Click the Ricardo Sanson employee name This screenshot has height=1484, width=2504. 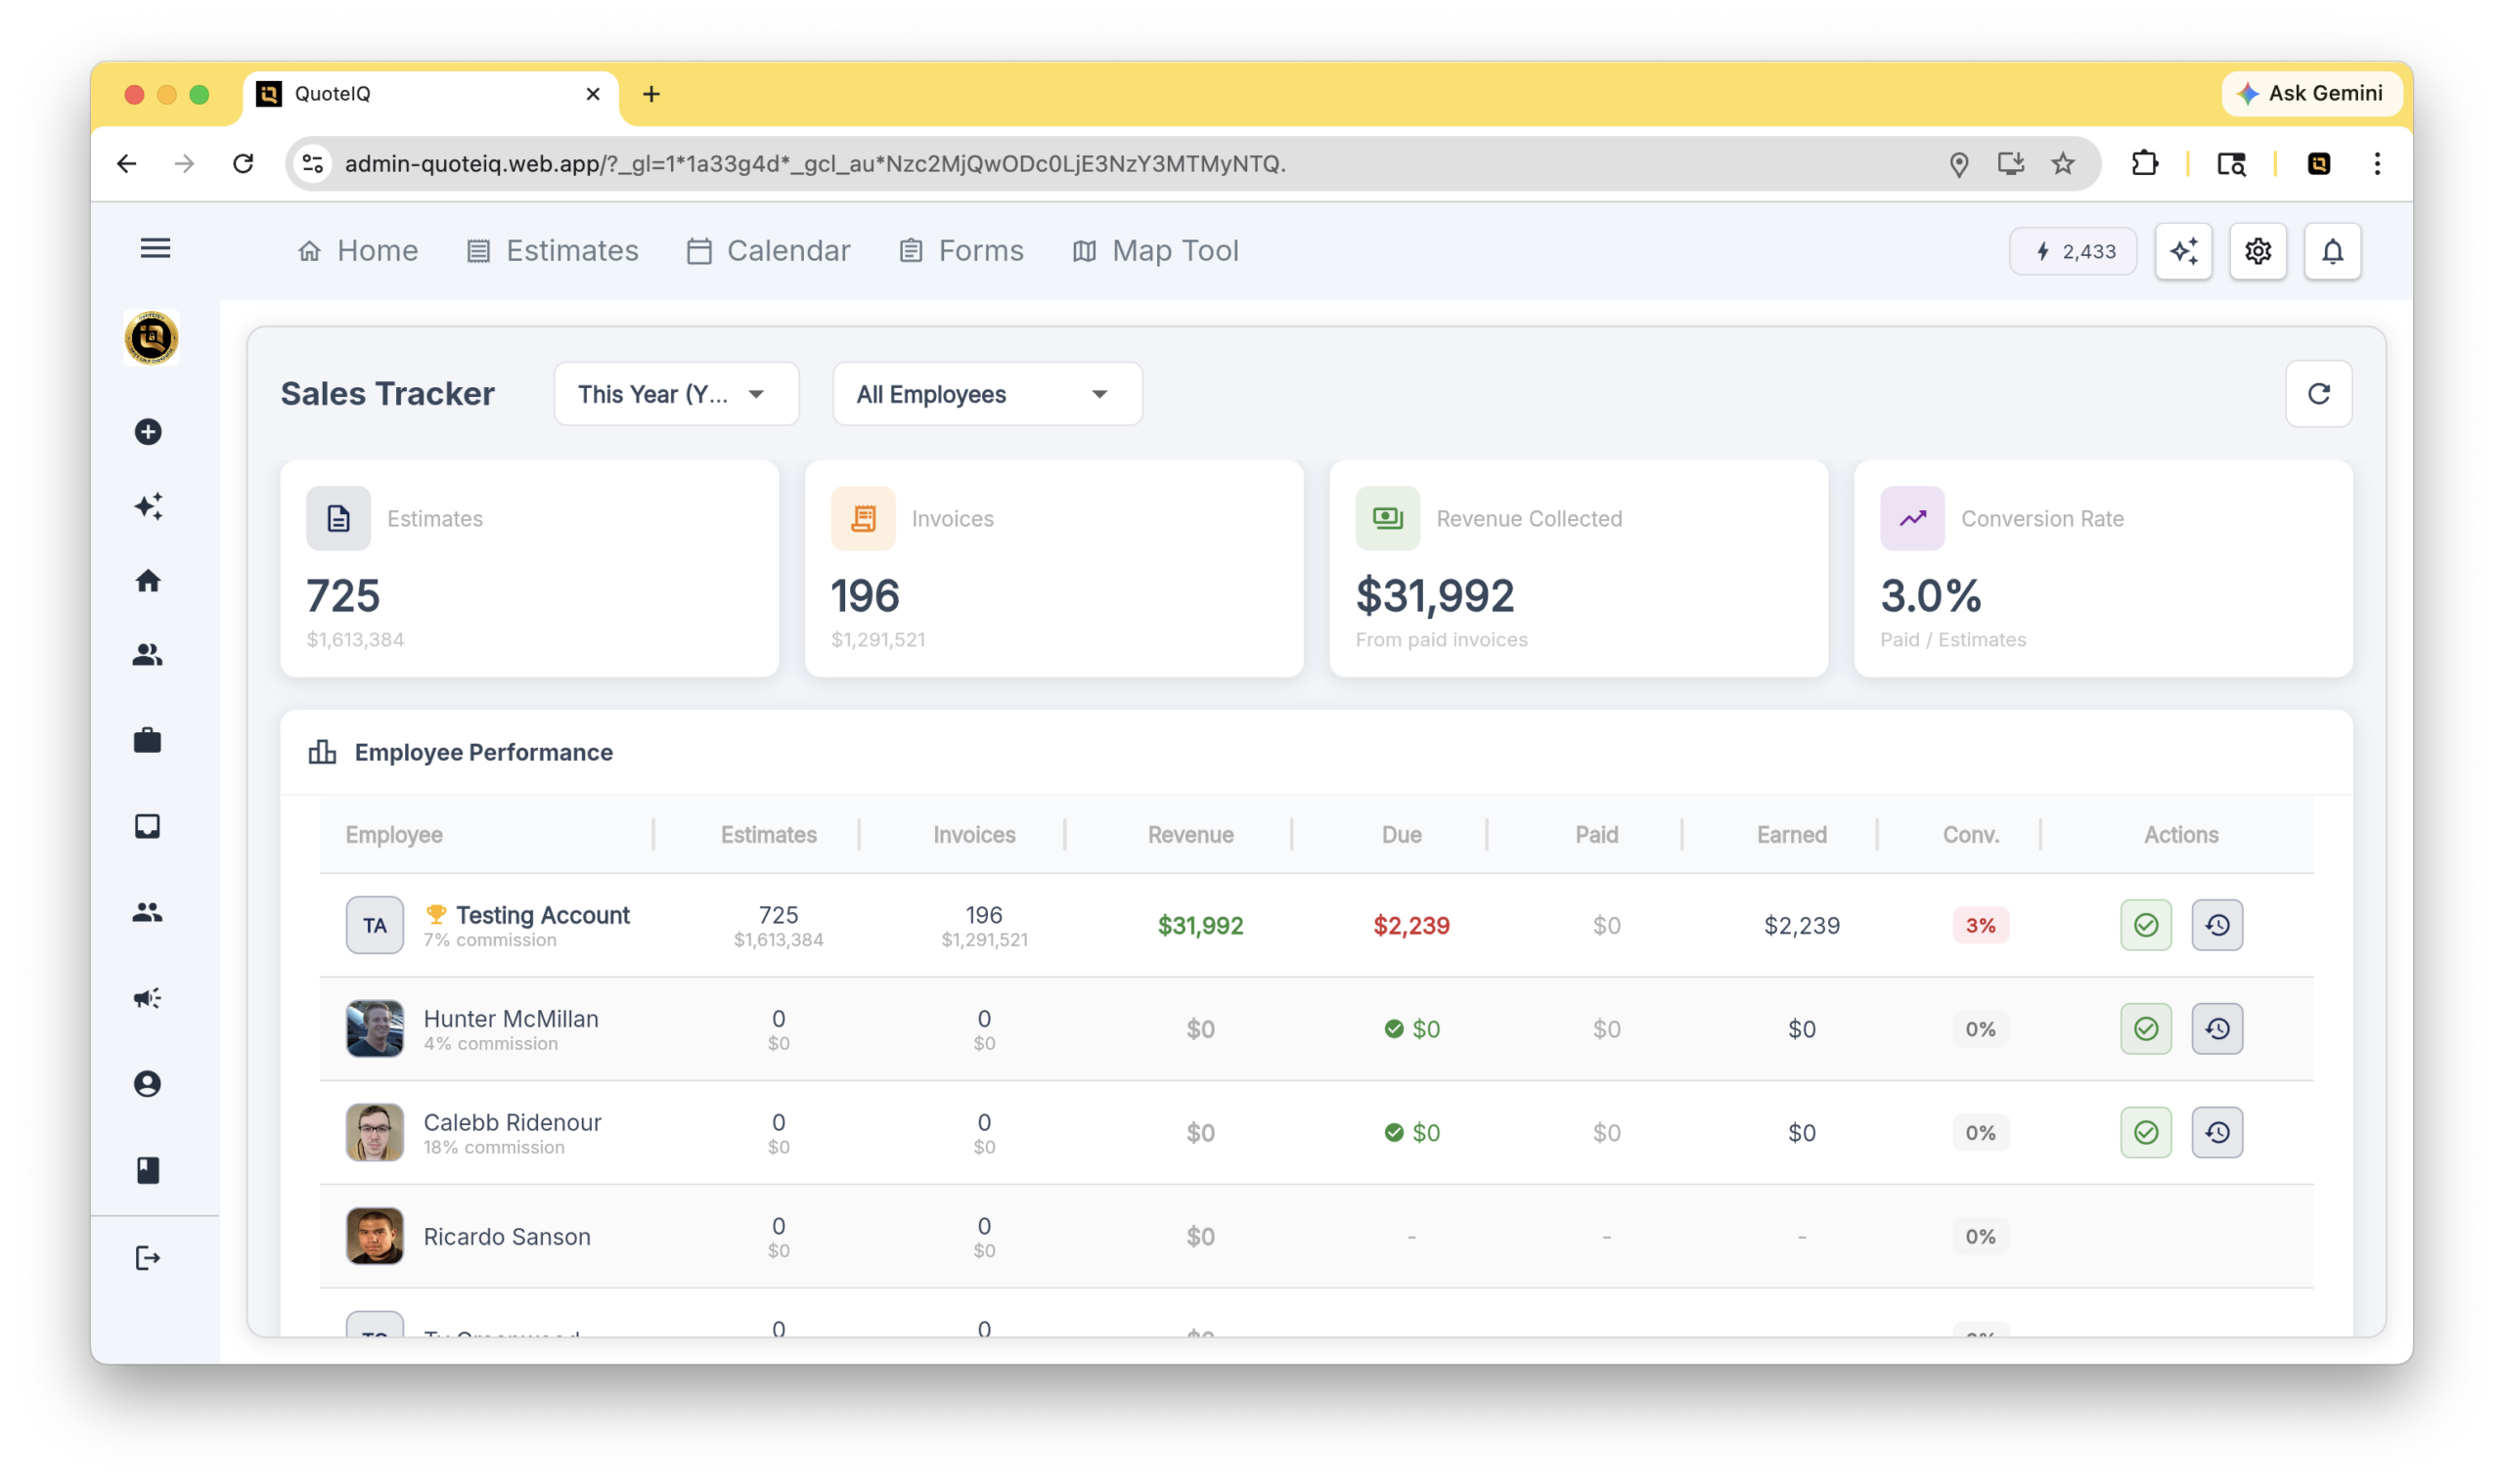pos(508,1237)
